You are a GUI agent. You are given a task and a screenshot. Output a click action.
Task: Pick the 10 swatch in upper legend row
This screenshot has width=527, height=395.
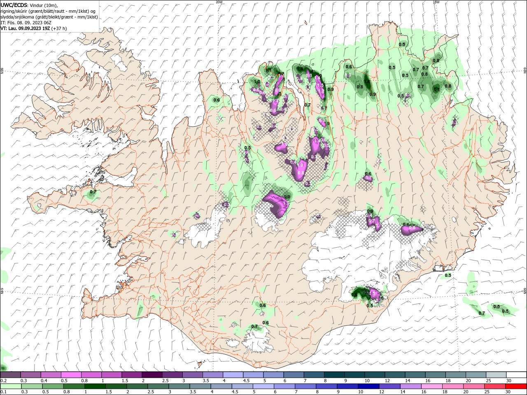click(x=374, y=375)
